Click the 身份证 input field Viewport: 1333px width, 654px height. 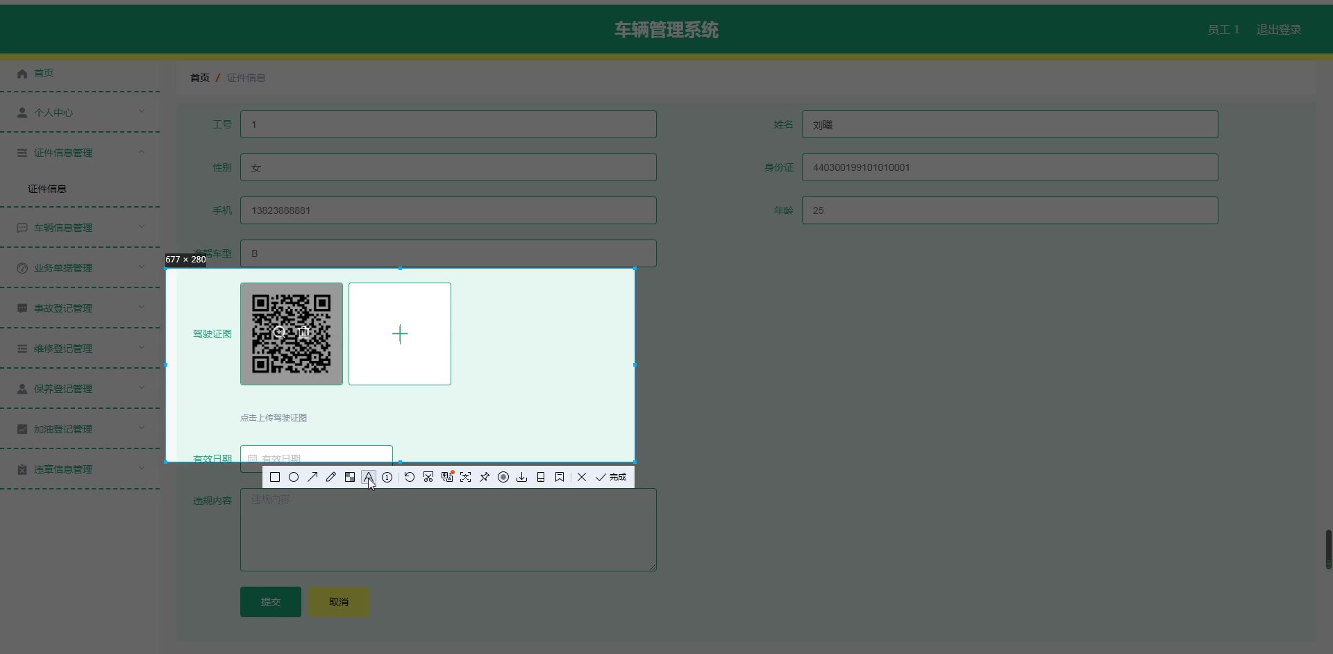[1010, 167]
